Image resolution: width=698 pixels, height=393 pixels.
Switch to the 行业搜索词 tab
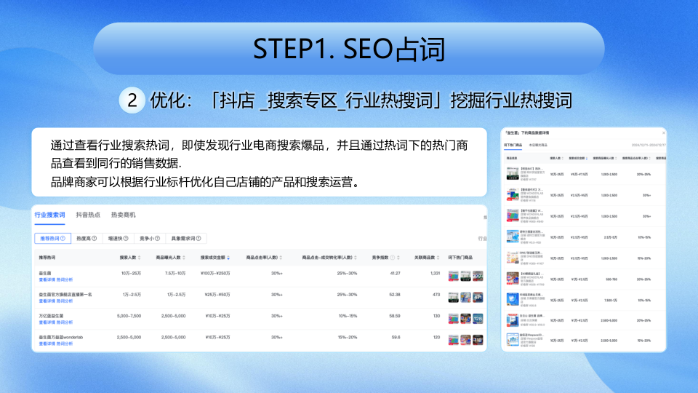50,215
